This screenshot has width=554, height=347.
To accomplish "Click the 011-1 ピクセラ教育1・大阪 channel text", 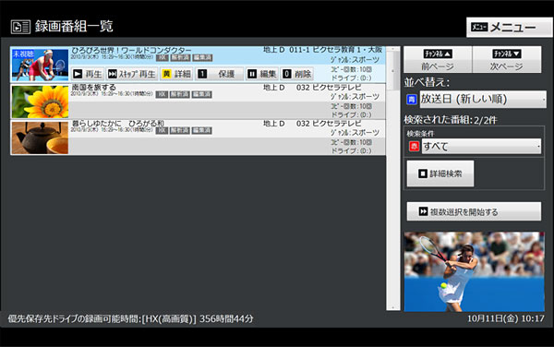I will (x=336, y=50).
